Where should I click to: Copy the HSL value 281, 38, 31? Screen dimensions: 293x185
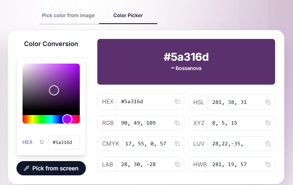(x=268, y=102)
